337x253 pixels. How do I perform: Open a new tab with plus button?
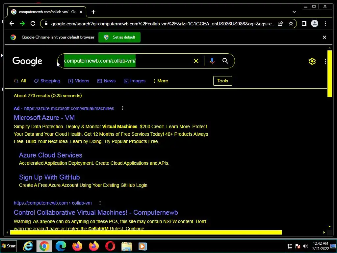[93, 12]
